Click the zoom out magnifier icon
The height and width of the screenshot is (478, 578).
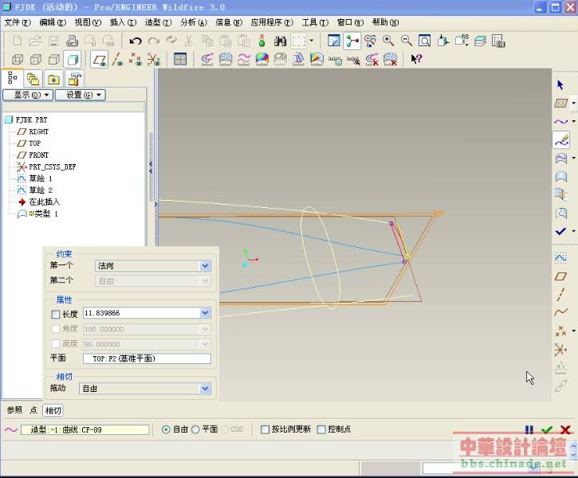click(406, 41)
